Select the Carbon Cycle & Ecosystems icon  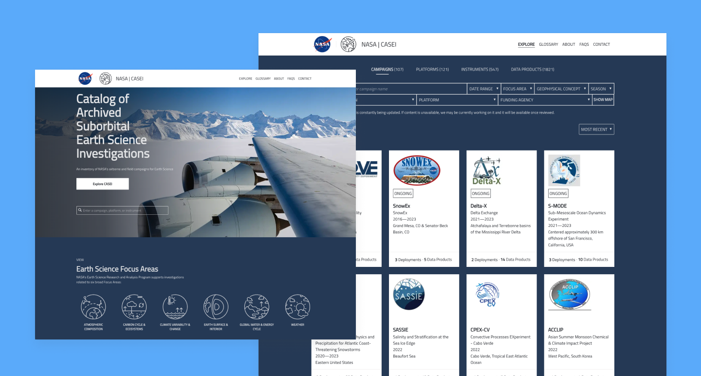(134, 307)
